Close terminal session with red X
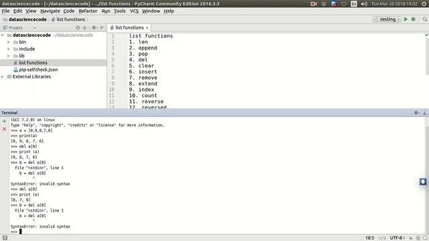The width and height of the screenshot is (429, 241). [x=5, y=129]
